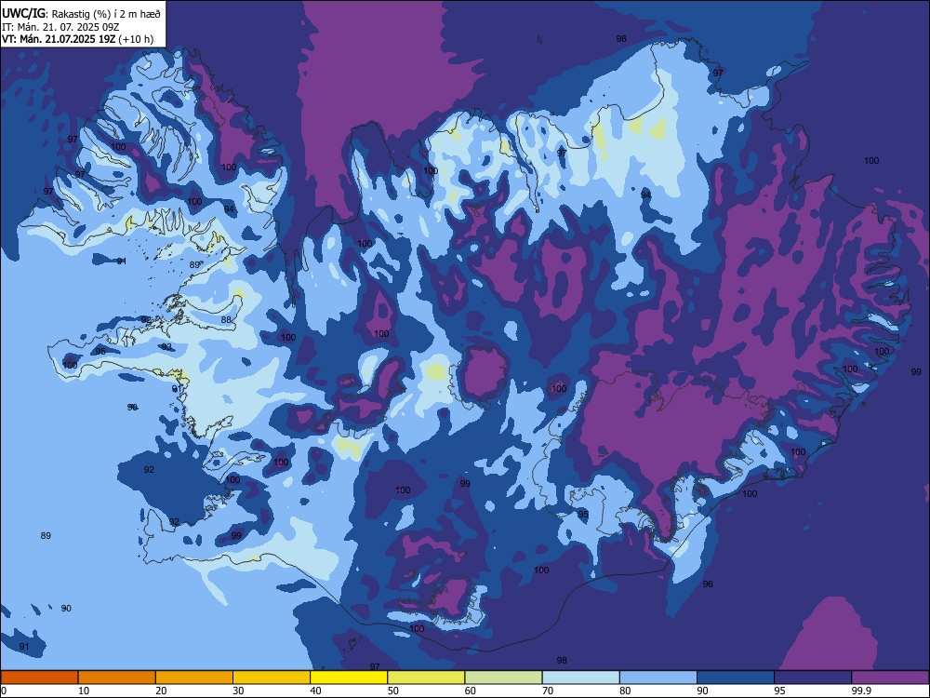
Task: Select the medium blue 90–95 legend swatch
Action: click(736, 678)
